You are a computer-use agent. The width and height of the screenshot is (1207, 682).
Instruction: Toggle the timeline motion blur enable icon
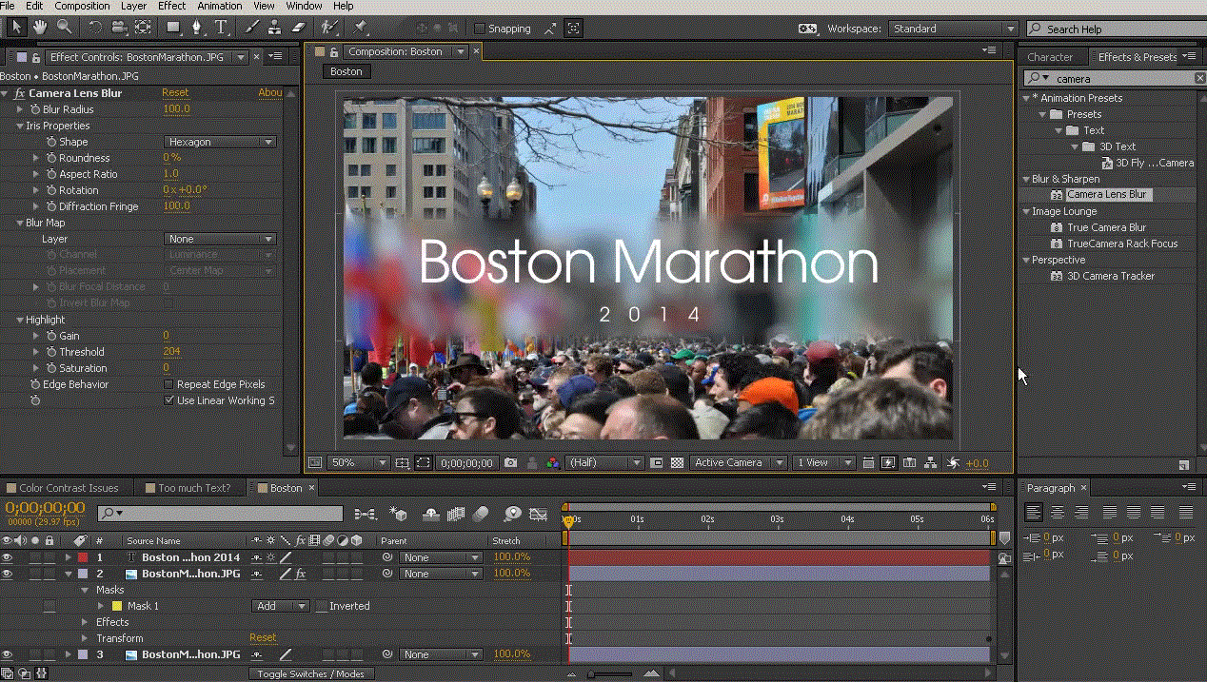point(480,514)
